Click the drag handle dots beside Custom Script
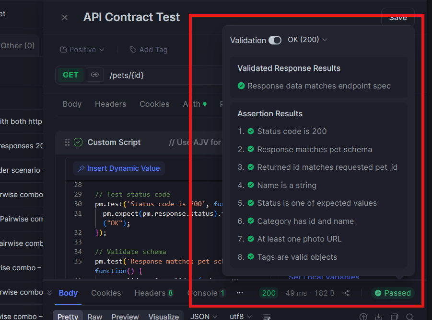Image resolution: width=432 pixels, height=320 pixels. [x=66, y=142]
